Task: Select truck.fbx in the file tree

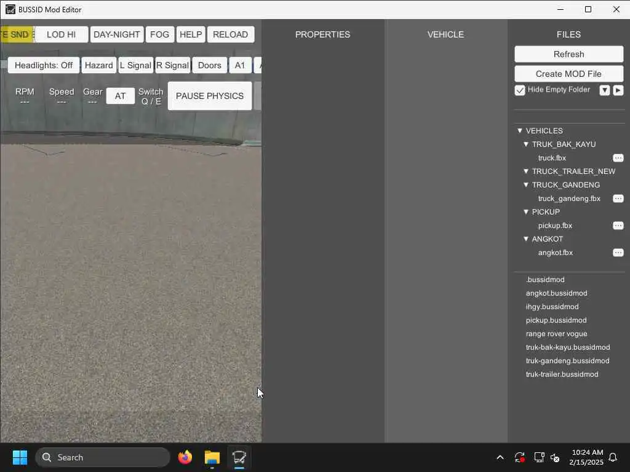Action: 552,158
